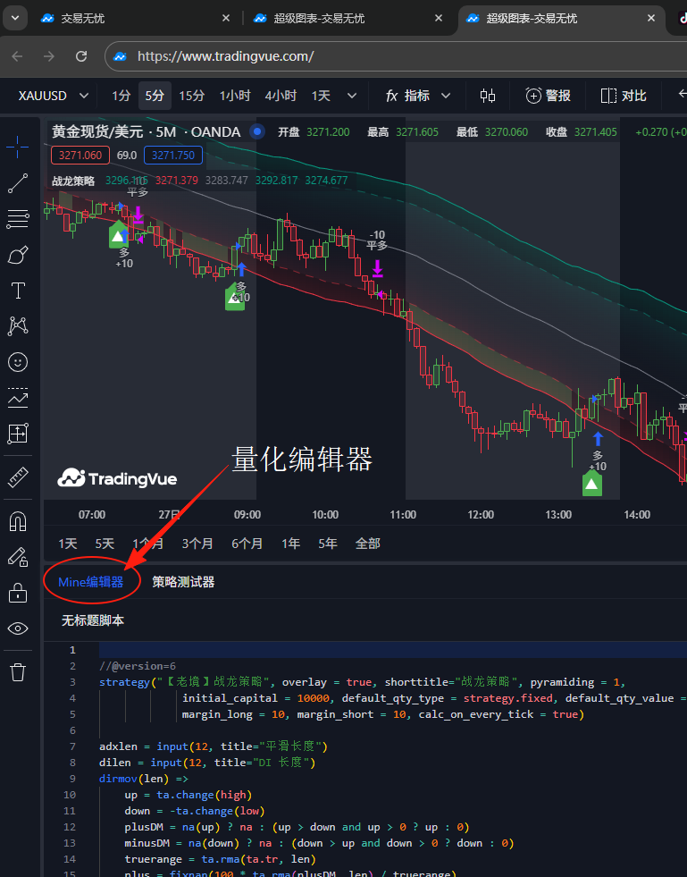Viewport: 687px width, 877px height.
Task: Set chart range to 3个月
Action: (197, 543)
